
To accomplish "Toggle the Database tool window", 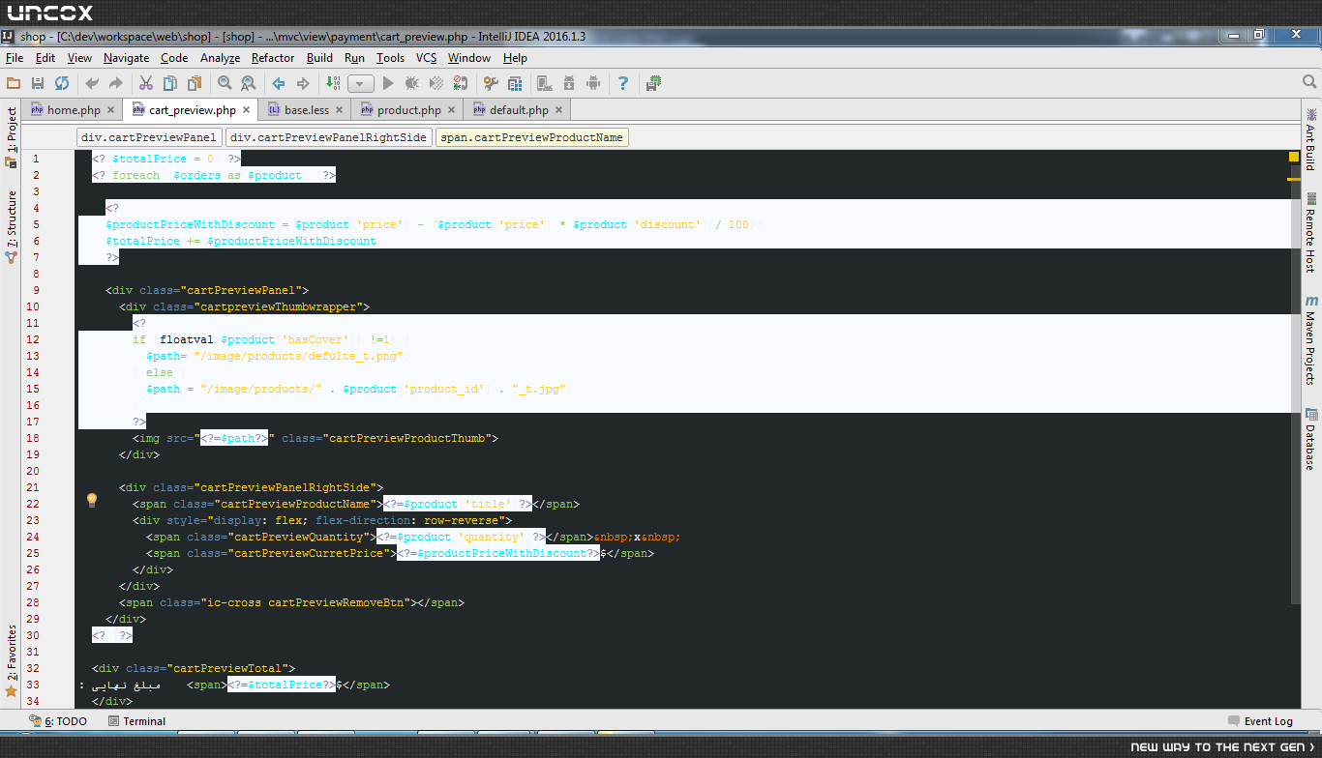I will (x=1310, y=440).
